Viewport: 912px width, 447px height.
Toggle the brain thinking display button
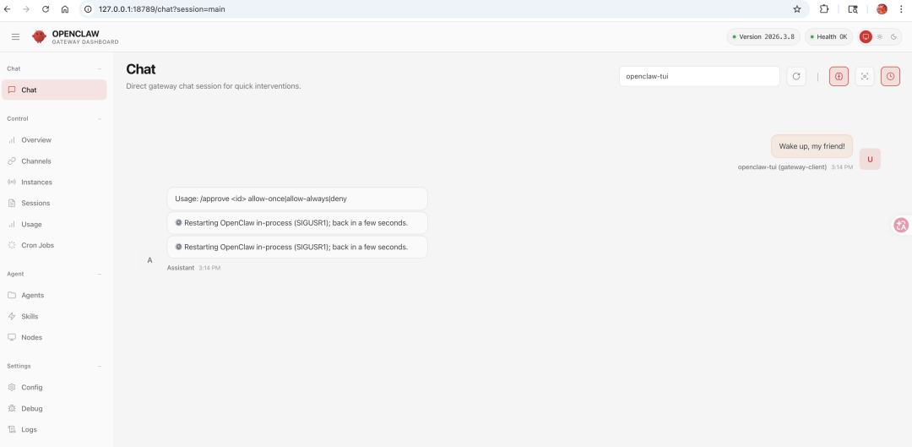coord(839,76)
